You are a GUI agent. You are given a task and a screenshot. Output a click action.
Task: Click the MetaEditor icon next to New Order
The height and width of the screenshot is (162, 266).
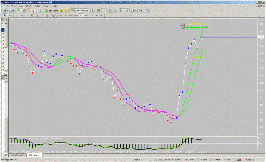[61, 11]
